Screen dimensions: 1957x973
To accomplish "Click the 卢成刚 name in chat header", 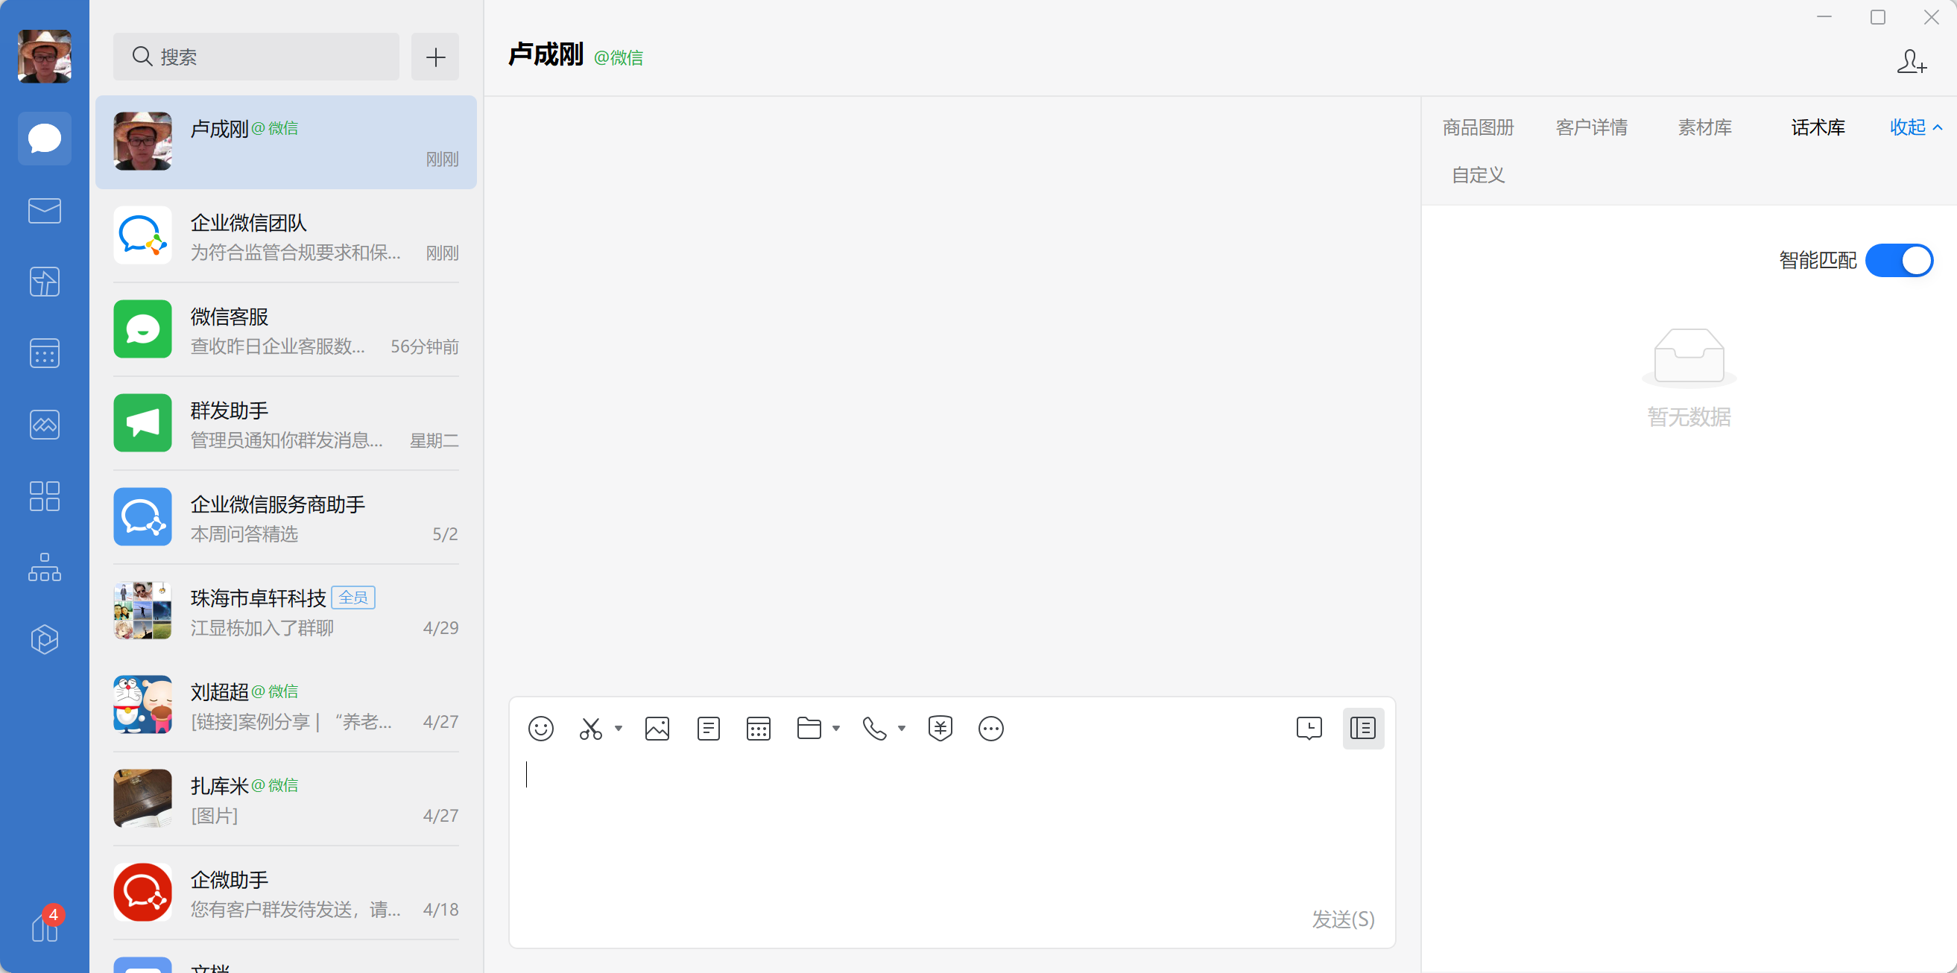I will pyautogui.click(x=546, y=55).
